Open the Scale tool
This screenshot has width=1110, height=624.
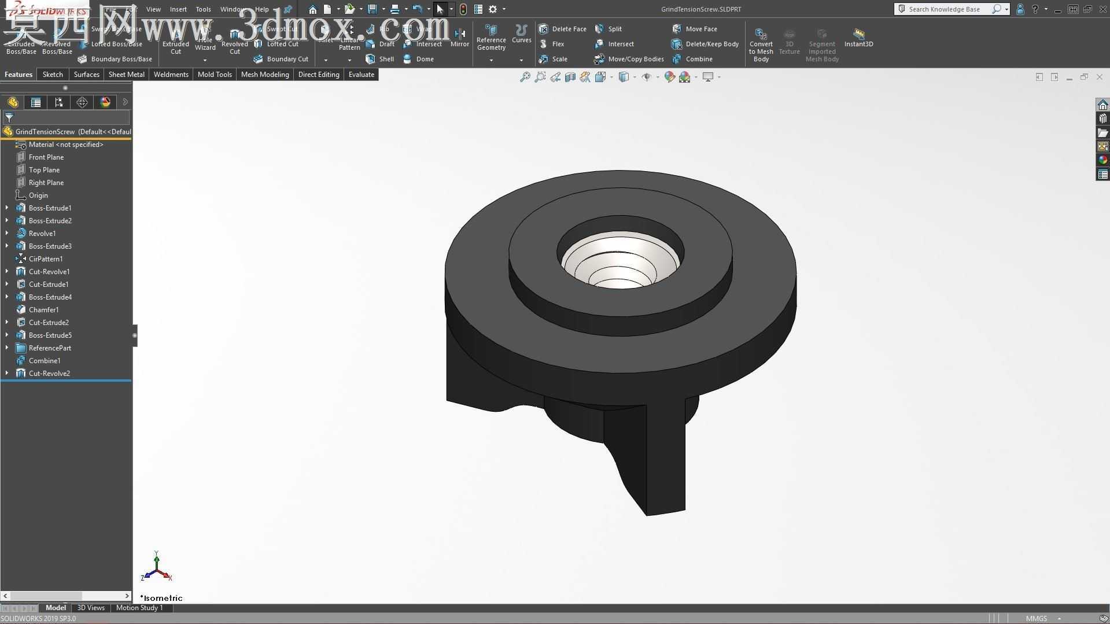[553, 59]
